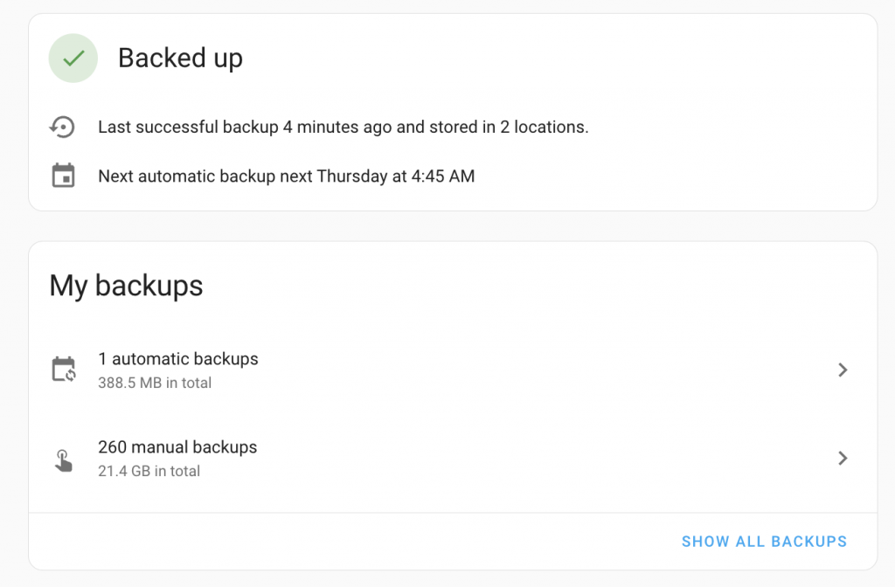Click the "388.5 MB in total" size label
Viewport: 895px width, 587px height.
(x=155, y=383)
